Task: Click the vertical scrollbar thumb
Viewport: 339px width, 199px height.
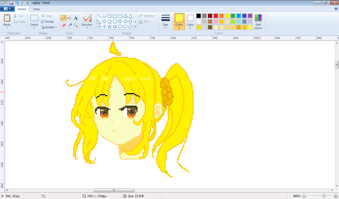Action: pyautogui.click(x=337, y=65)
